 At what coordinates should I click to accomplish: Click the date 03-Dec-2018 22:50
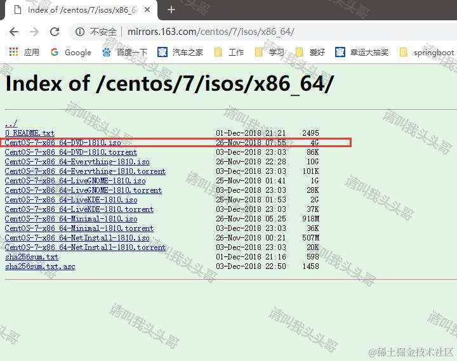point(251,266)
